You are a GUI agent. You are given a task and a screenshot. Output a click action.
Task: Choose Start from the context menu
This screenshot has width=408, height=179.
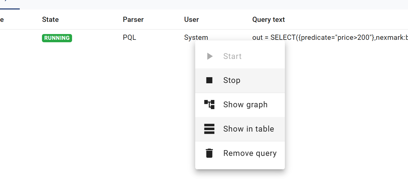click(232, 56)
